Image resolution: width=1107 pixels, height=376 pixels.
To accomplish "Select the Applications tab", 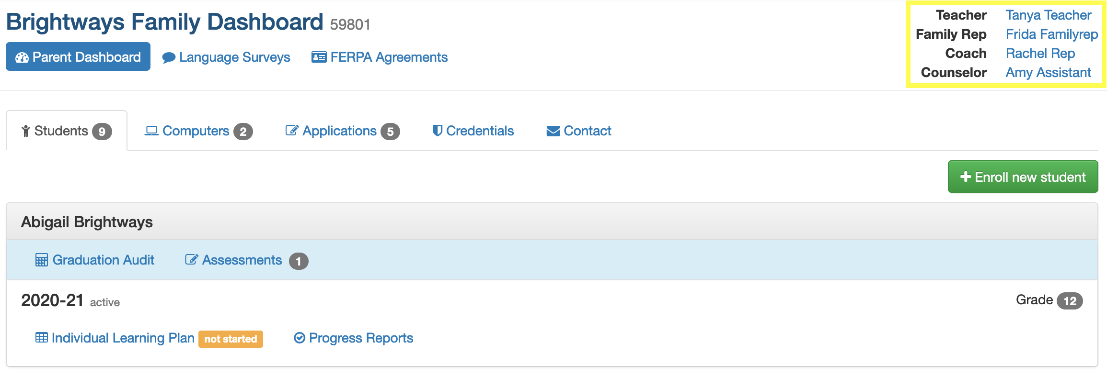I will pyautogui.click(x=342, y=131).
